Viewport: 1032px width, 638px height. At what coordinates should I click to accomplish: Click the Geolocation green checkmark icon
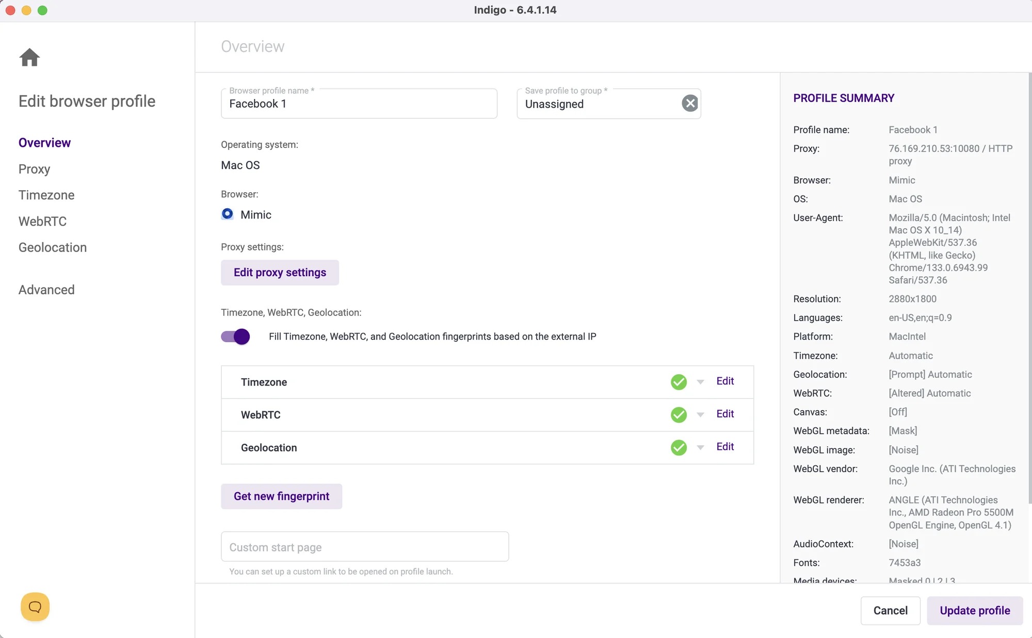tap(679, 447)
